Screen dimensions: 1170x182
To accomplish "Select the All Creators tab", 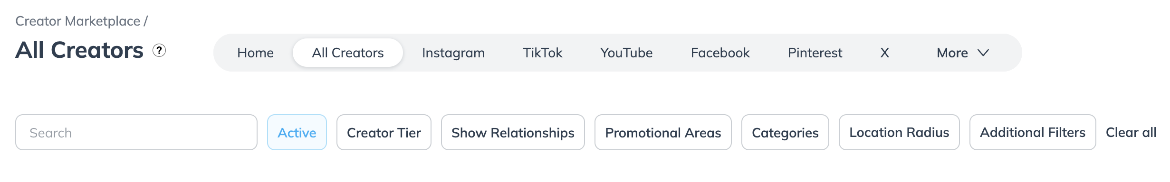I will coord(348,53).
